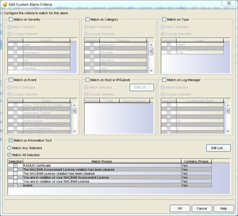
Task: Close the Edit Custom Alarm Criteria dialog
Action: pos(228,3)
